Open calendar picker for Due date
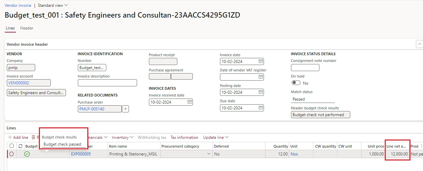The image size is (423, 171). click(261, 108)
